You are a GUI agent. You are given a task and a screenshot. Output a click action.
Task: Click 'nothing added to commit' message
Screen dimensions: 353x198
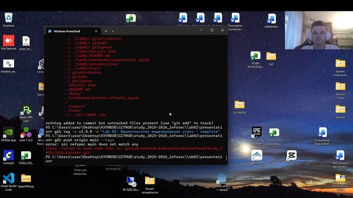[129, 123]
